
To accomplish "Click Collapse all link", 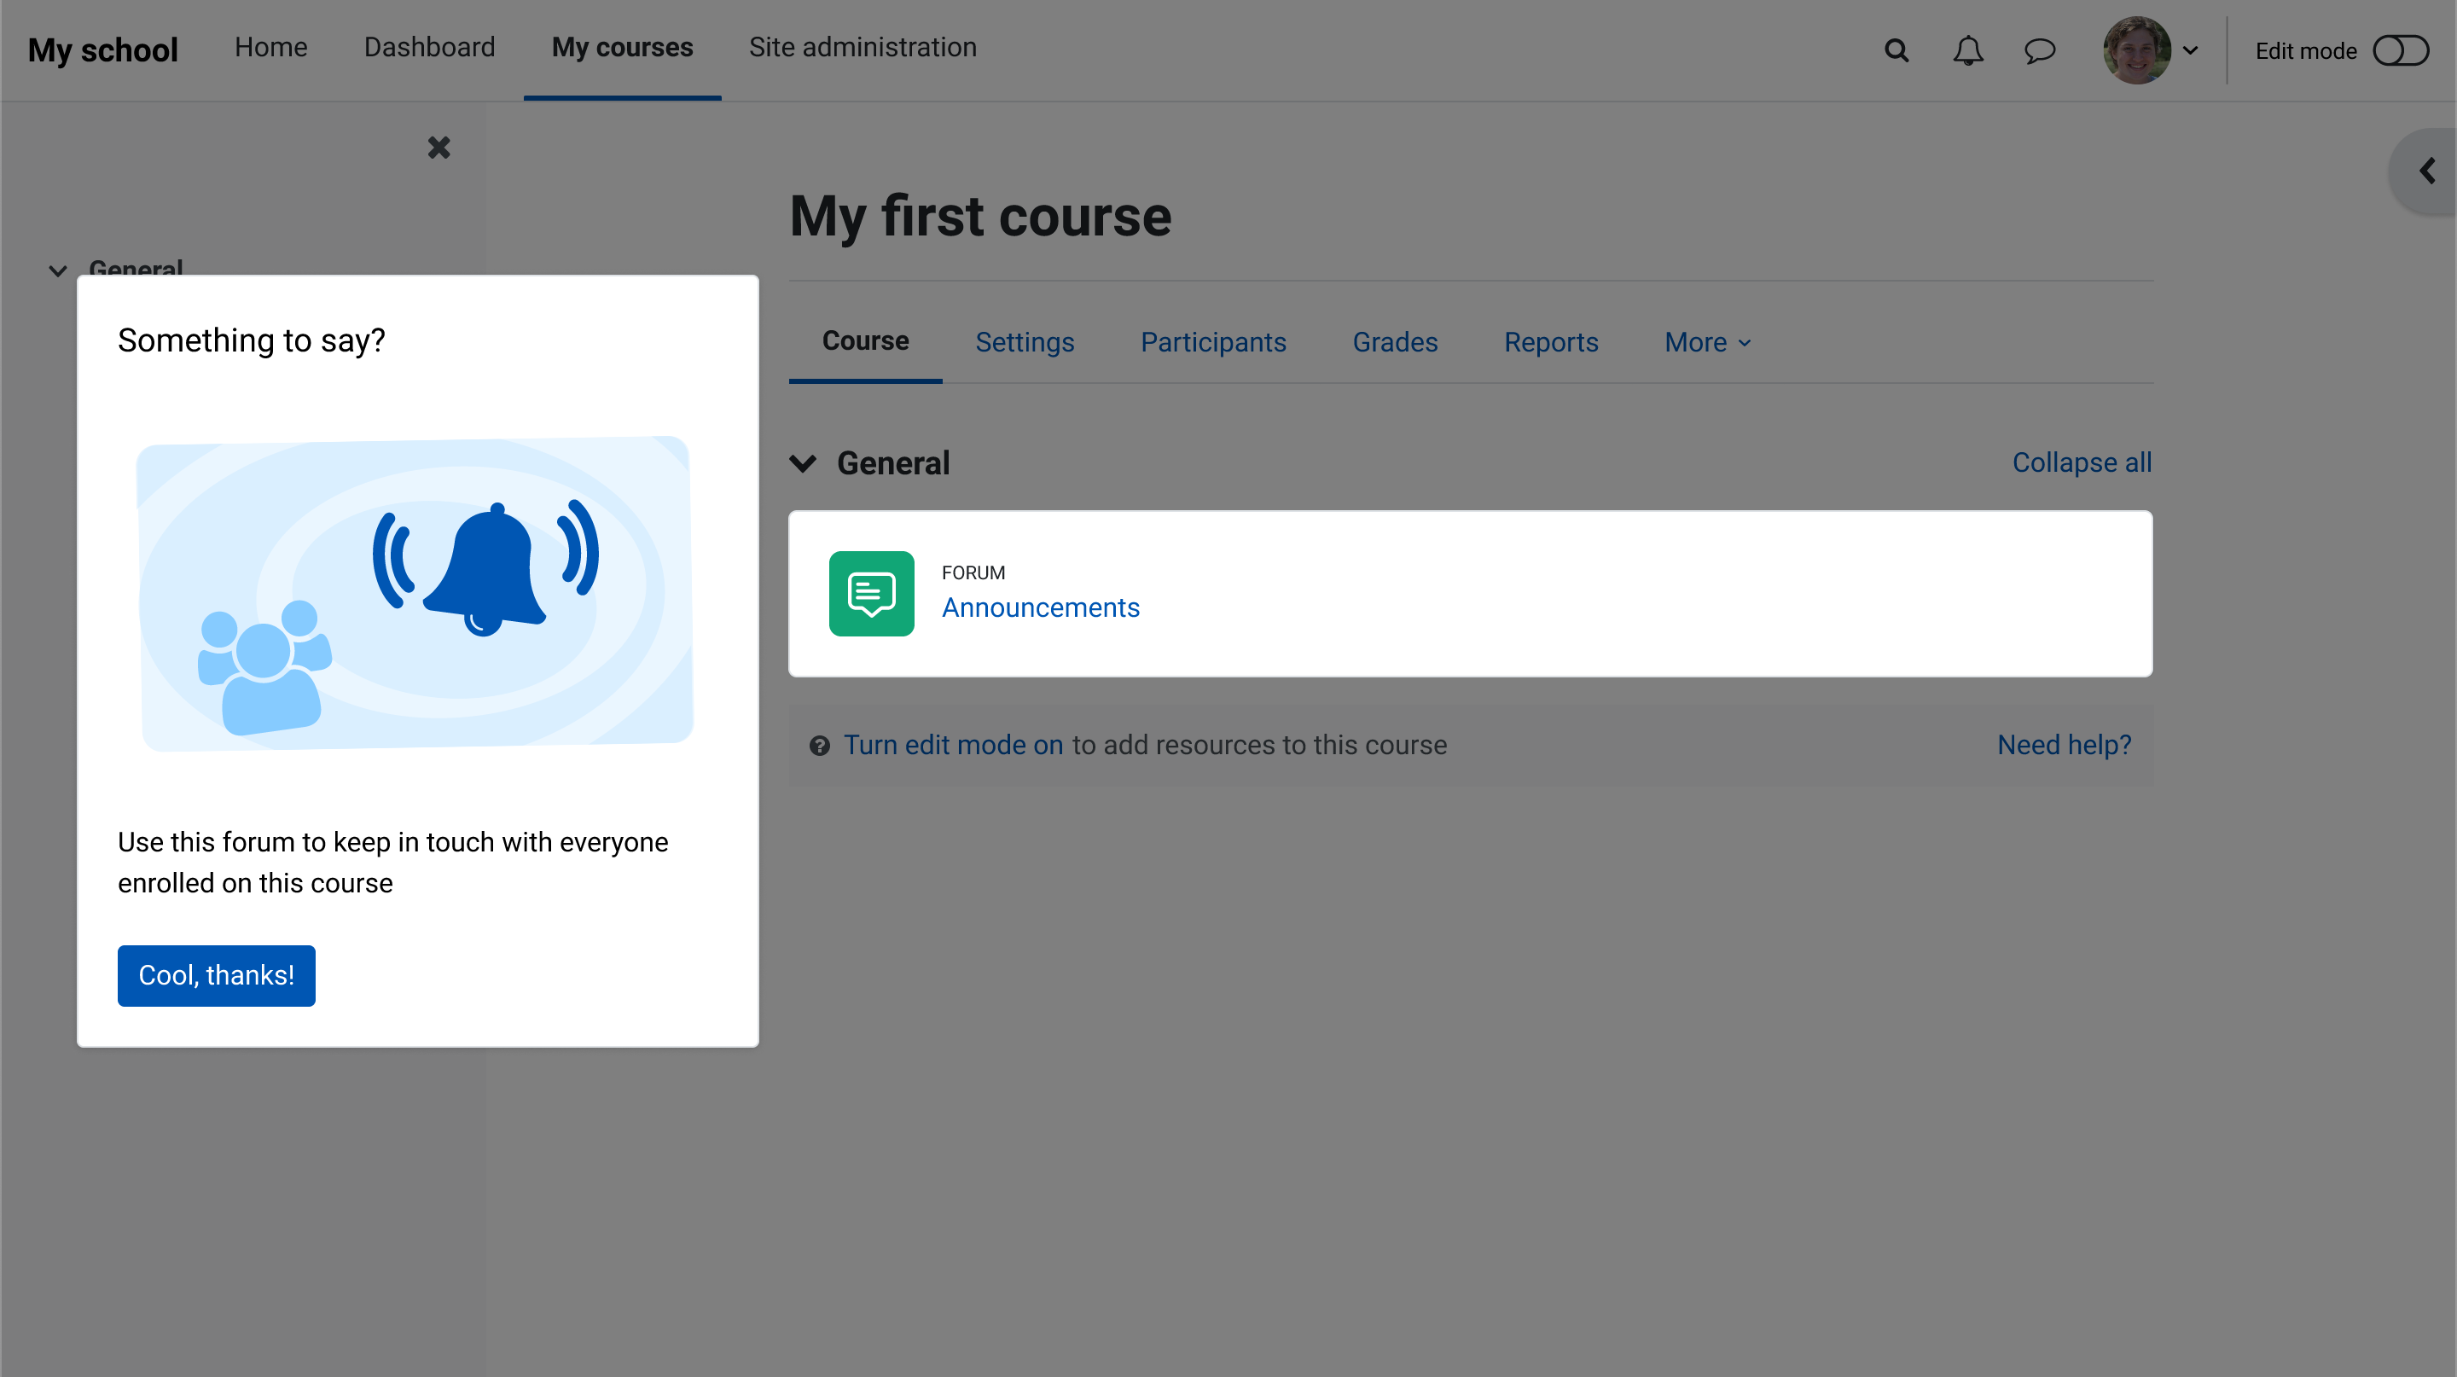I will (2082, 462).
